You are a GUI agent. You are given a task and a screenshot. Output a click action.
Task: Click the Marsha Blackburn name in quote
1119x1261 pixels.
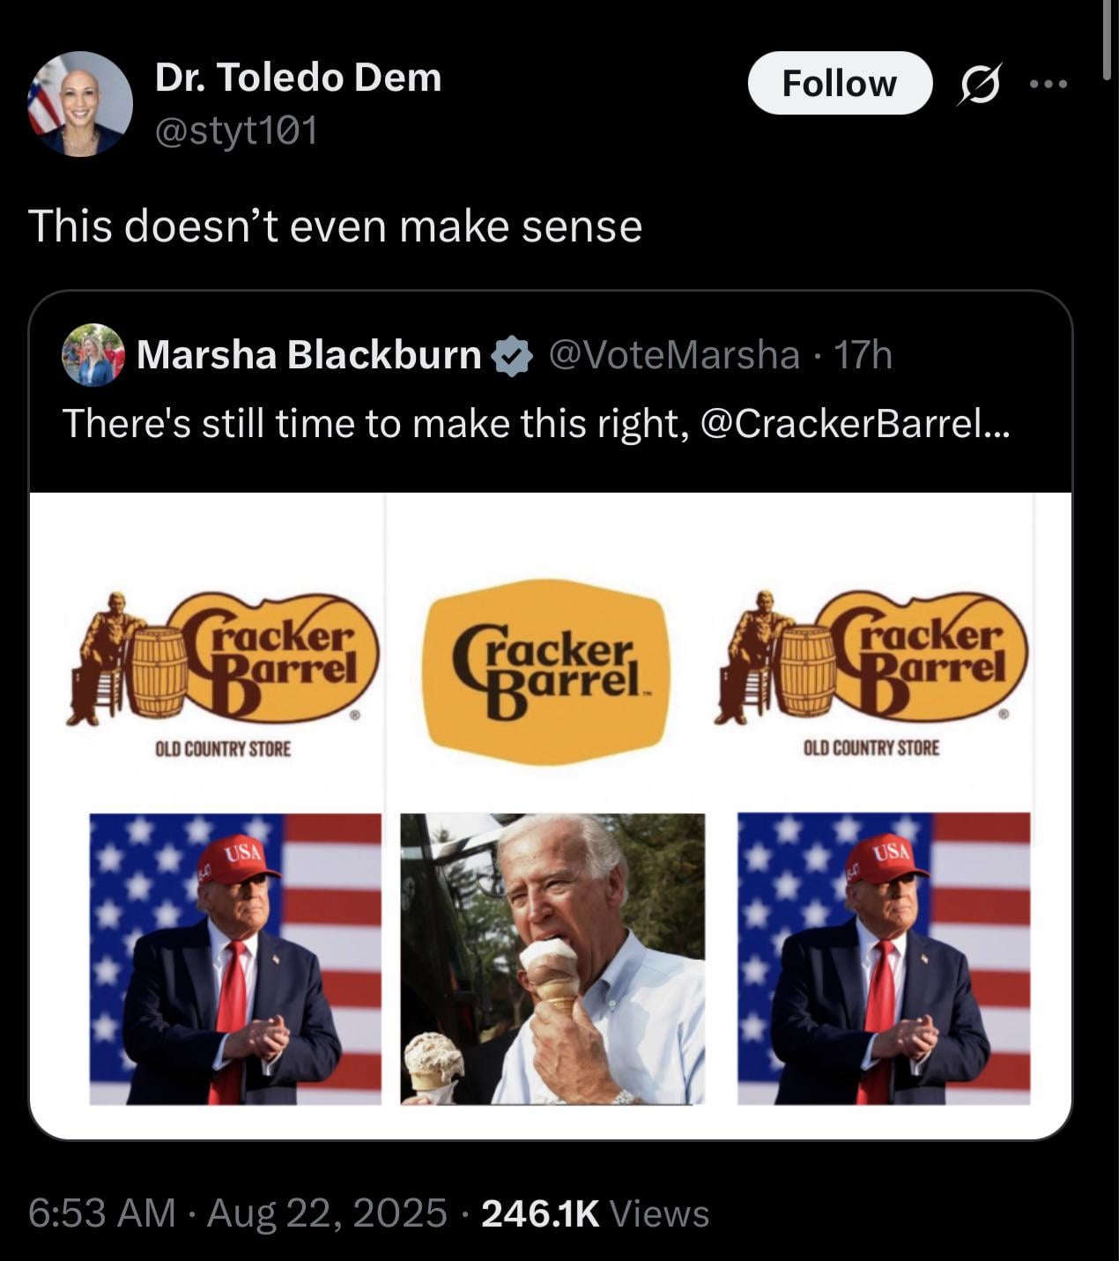308,354
